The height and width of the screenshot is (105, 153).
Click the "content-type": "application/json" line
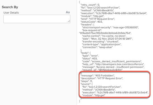pos(102,44)
